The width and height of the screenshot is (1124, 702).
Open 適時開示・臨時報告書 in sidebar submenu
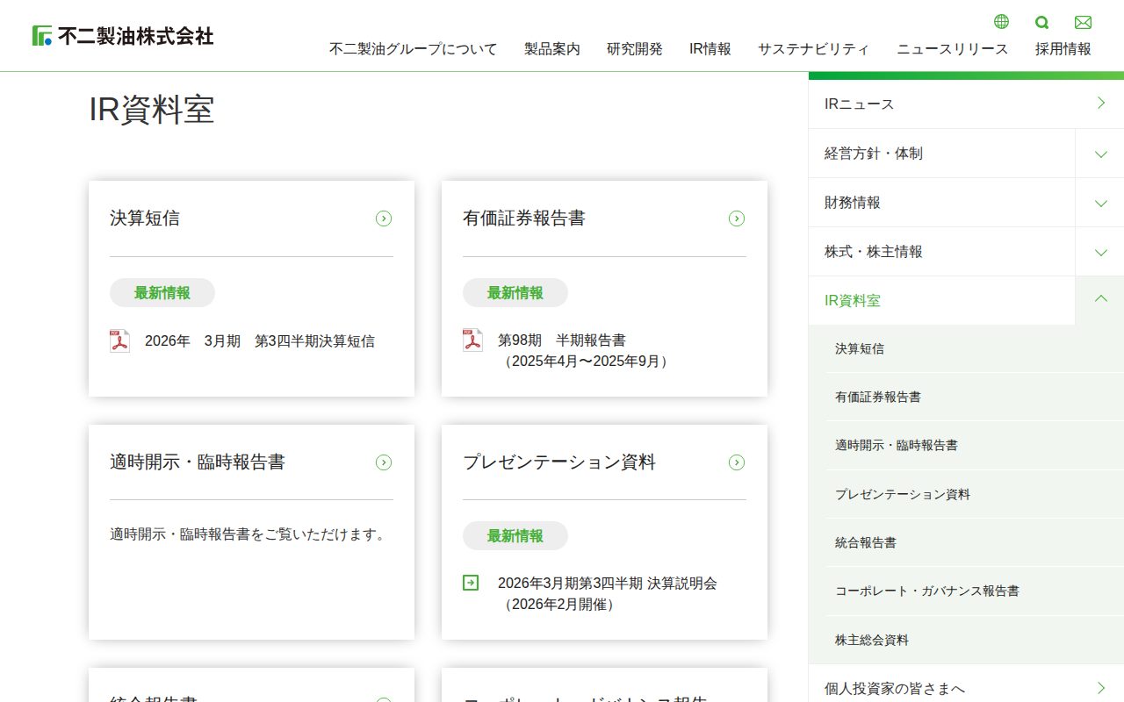tap(975, 445)
